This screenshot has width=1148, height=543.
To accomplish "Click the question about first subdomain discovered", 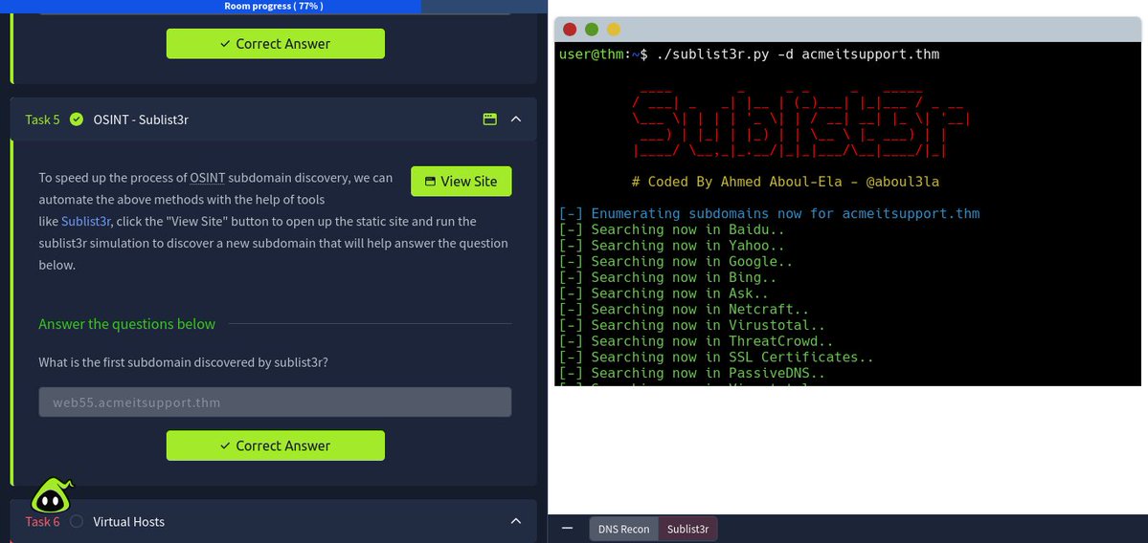I will point(183,361).
